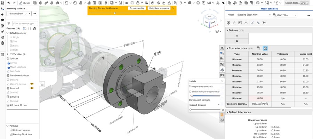Click the Go to assembly button
Screen dimensions: 313x139
(x=137, y=8)
